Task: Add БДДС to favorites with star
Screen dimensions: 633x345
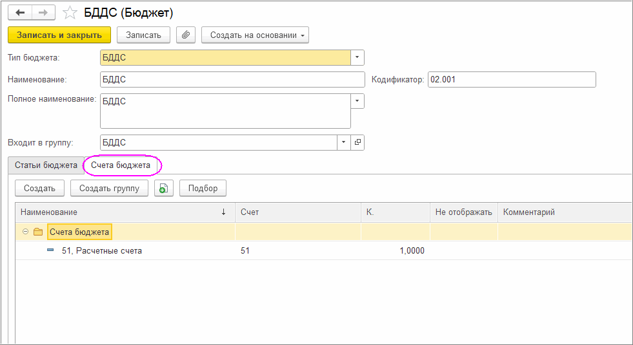Action: pyautogui.click(x=70, y=13)
